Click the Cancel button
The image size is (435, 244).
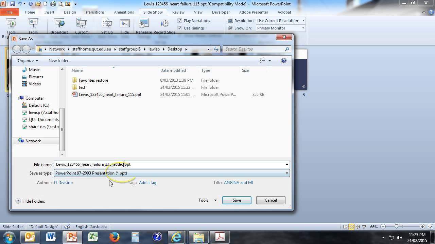click(x=271, y=200)
